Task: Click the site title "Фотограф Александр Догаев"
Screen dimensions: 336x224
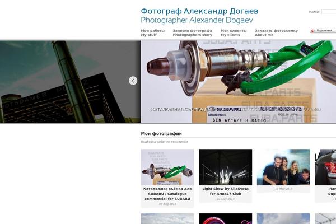Action: (199, 11)
